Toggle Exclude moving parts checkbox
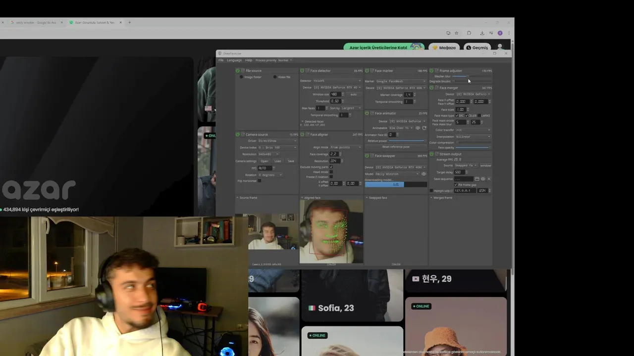 331,167
